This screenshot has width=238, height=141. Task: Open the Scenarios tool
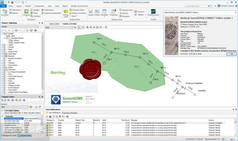pyautogui.click(x=5, y=12)
